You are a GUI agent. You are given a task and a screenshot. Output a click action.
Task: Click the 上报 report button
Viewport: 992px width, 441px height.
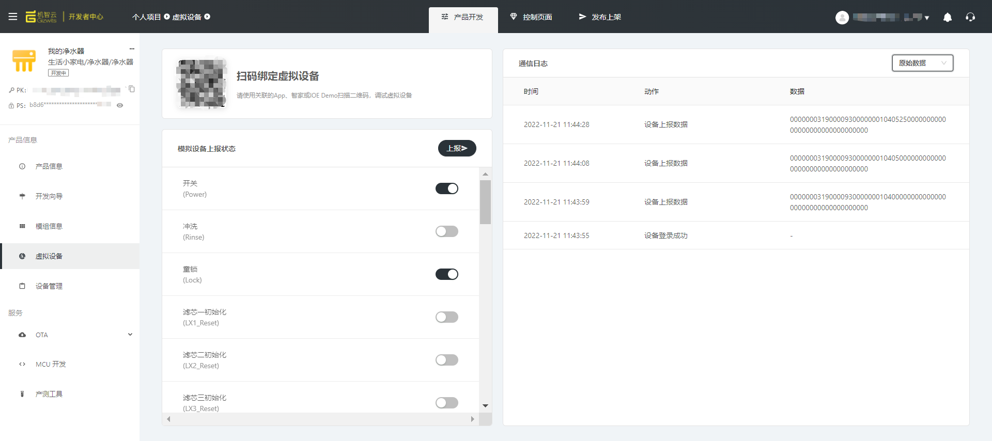(x=457, y=148)
